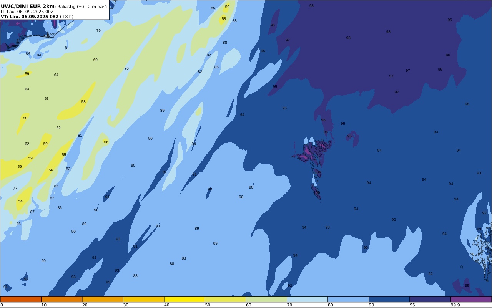This screenshot has width=492, height=308.
Task: Click the 95–99.9 dark indigo legend swatch
Action: pyautogui.click(x=430, y=299)
